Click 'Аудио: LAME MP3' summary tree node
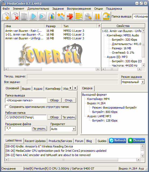This screenshot has width=149, height=172. [99, 116]
